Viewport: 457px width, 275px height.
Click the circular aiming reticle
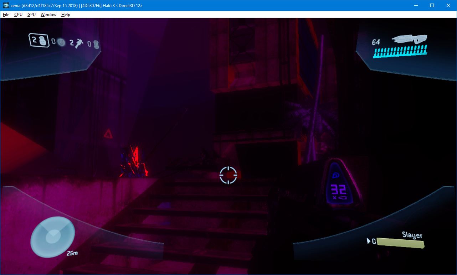pos(228,175)
